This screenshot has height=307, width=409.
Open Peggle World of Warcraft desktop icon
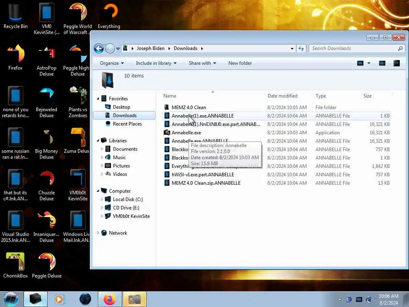pos(77,19)
